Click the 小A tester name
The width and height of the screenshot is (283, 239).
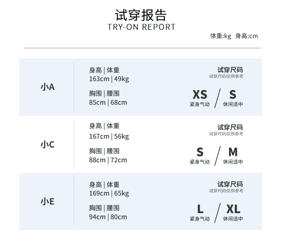click(48, 87)
